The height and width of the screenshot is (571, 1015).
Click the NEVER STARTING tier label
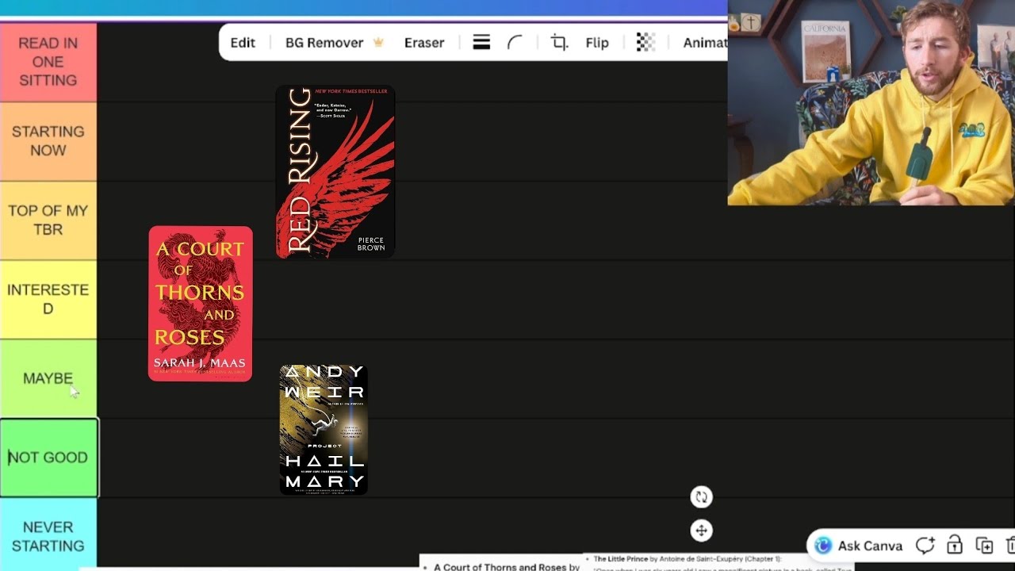(48, 536)
